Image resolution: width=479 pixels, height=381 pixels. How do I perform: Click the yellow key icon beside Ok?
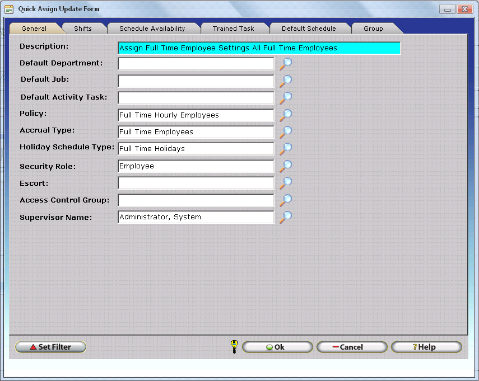pos(234,347)
